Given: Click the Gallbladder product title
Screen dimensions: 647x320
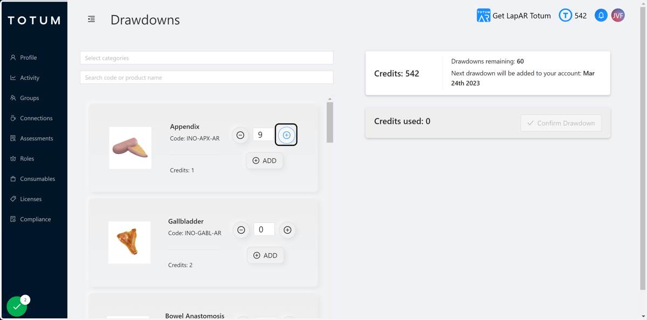Looking at the screenshot, I should pos(186,221).
